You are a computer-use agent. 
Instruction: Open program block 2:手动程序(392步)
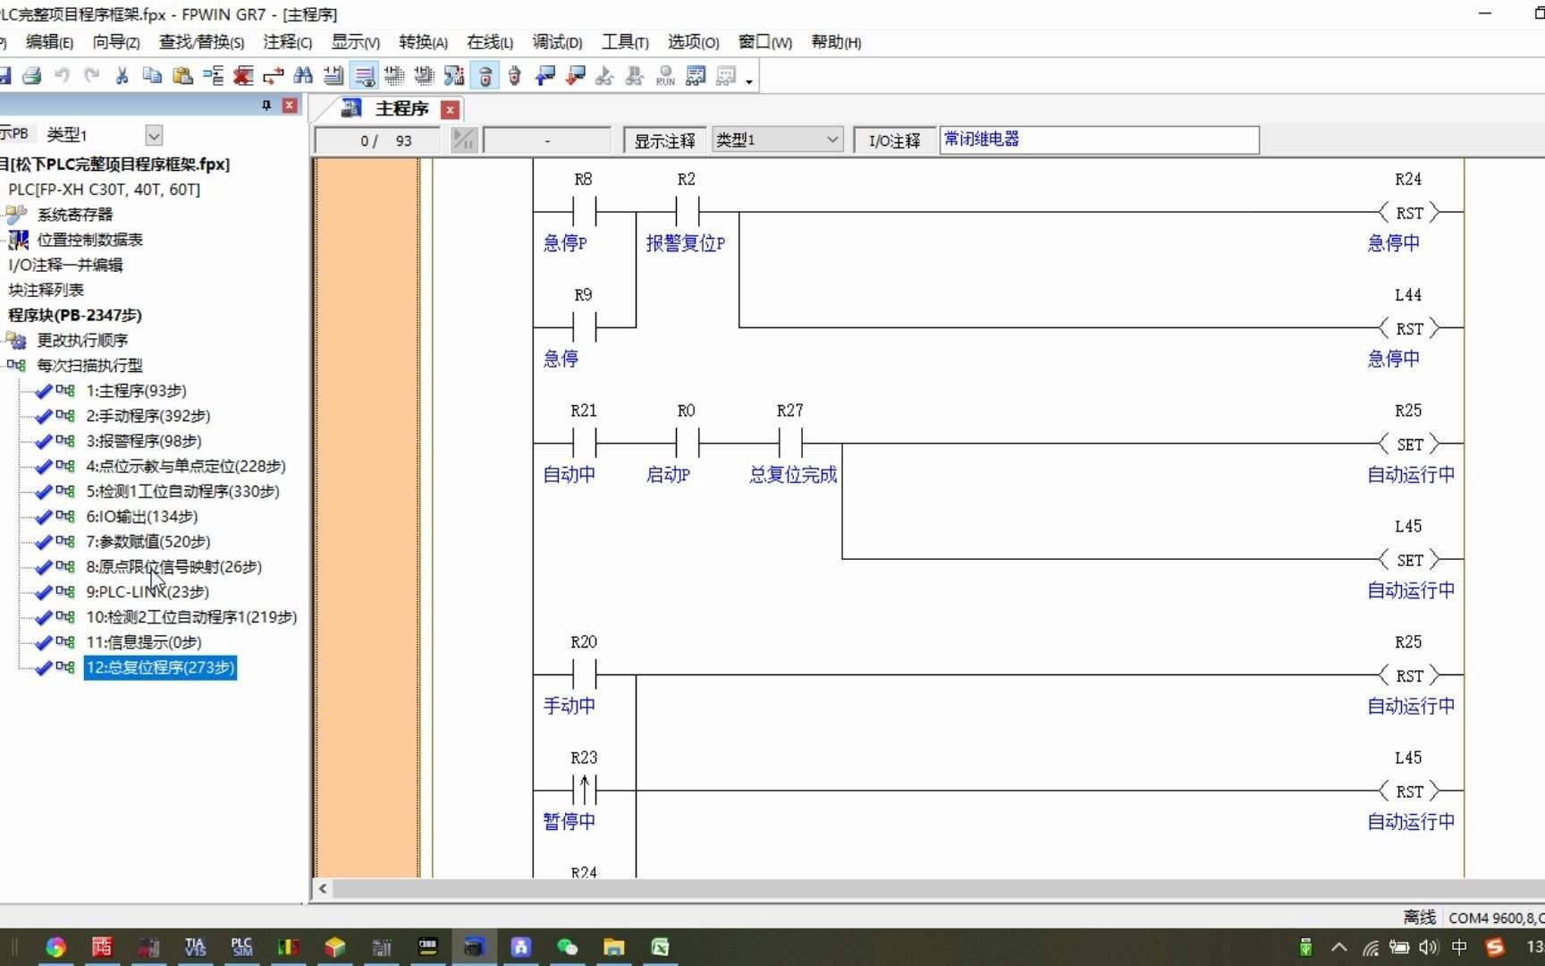(x=148, y=416)
